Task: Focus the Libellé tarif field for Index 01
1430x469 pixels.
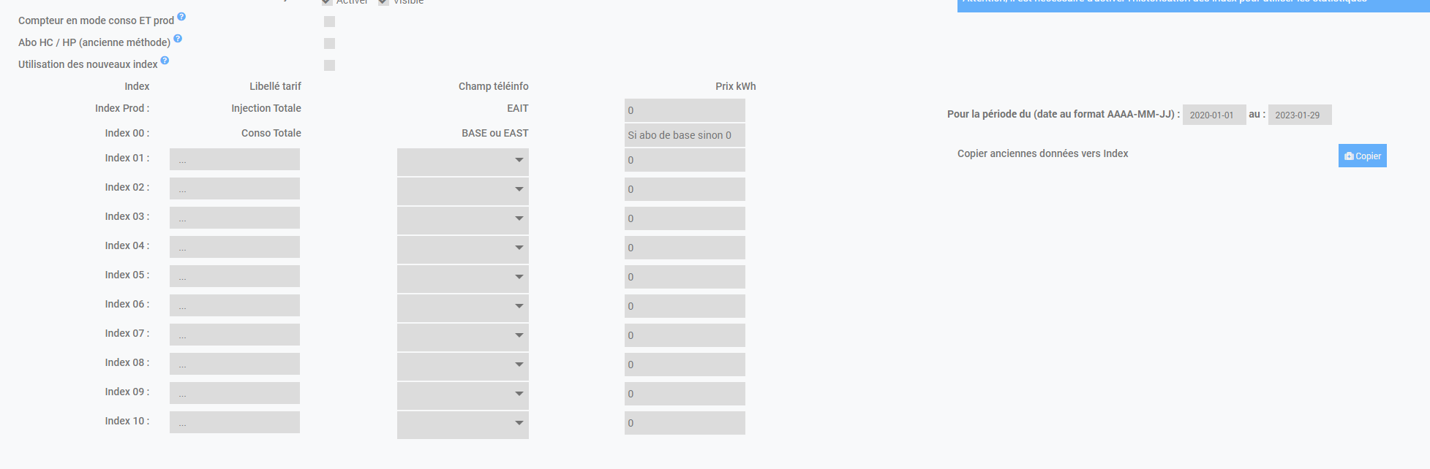Action: [x=235, y=160]
